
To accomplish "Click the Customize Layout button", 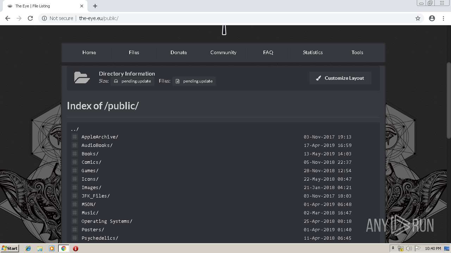I will [340, 78].
